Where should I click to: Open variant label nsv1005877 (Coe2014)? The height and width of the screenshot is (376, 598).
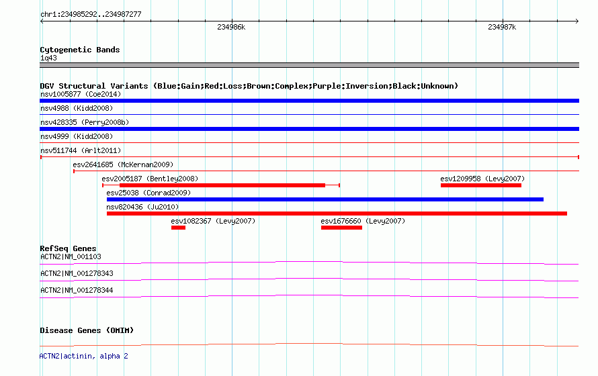pos(81,94)
